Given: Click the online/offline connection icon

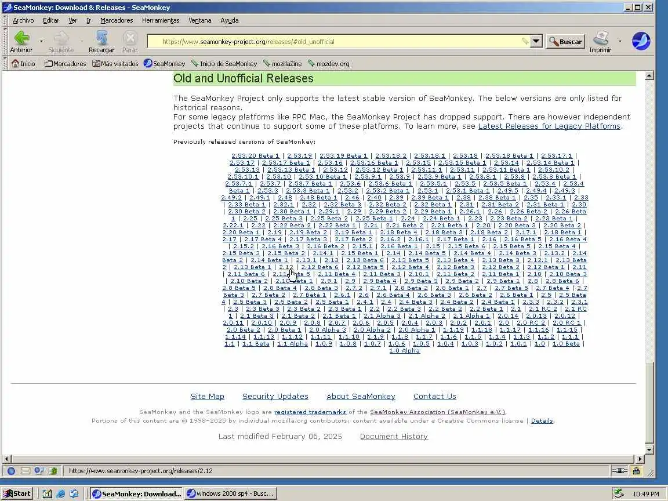Looking at the screenshot, I should 619,471.
